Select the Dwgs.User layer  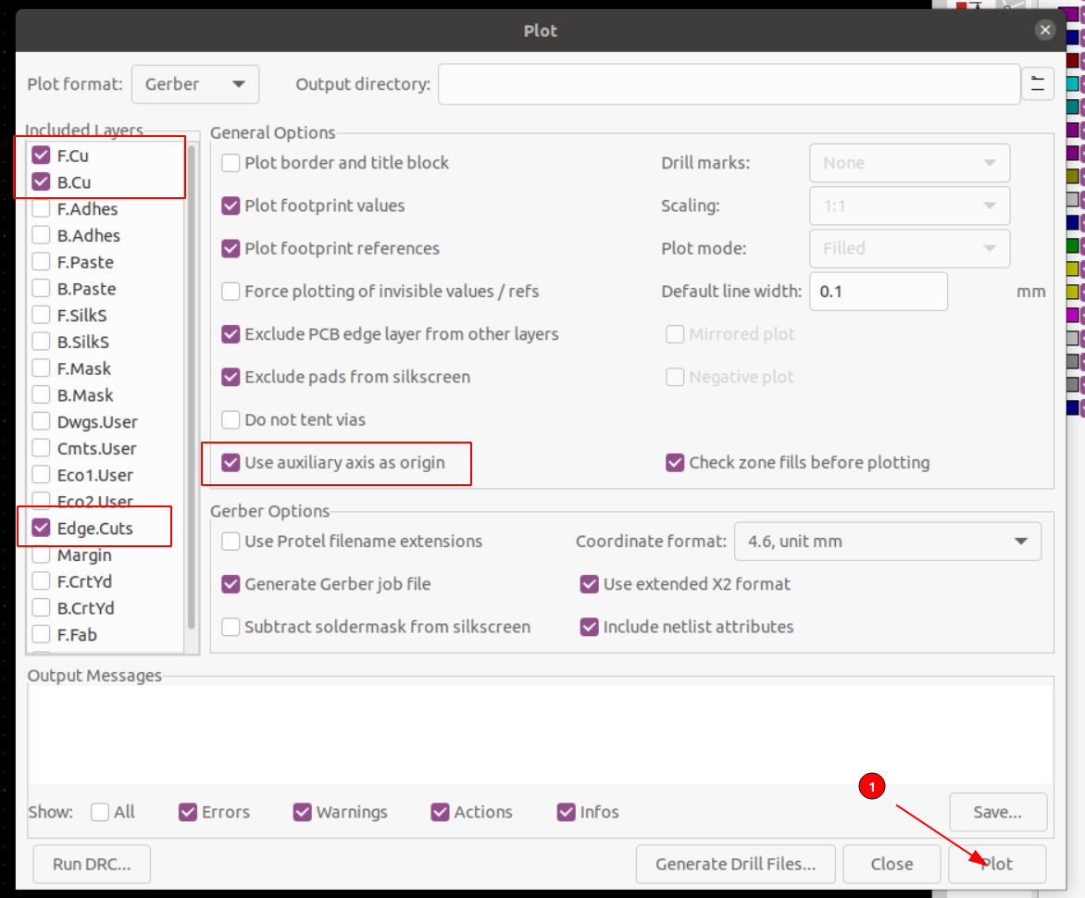click(41, 422)
